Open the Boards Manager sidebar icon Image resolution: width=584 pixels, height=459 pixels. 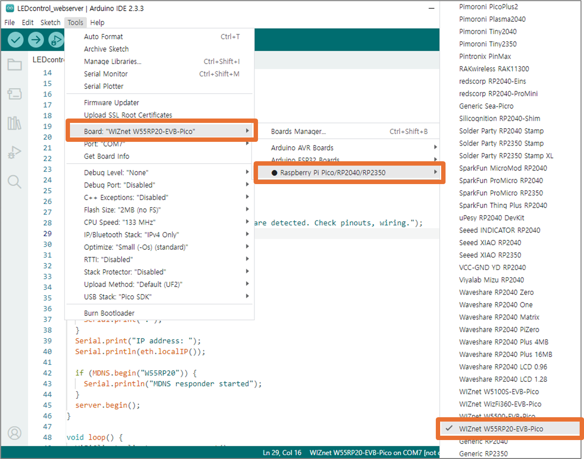coord(15,94)
